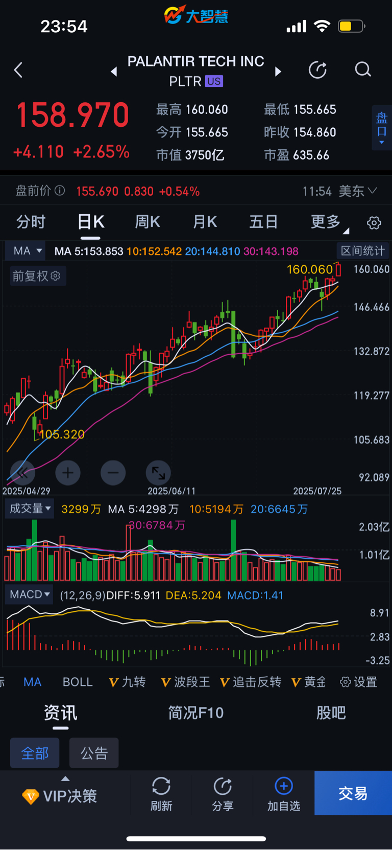392x850 pixels.
Task: Switch to 月K chart tab
Action: [x=205, y=222]
